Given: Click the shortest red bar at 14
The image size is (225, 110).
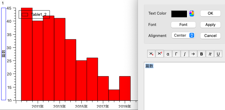Looking at the screenshot, I should click(x=114, y=95).
